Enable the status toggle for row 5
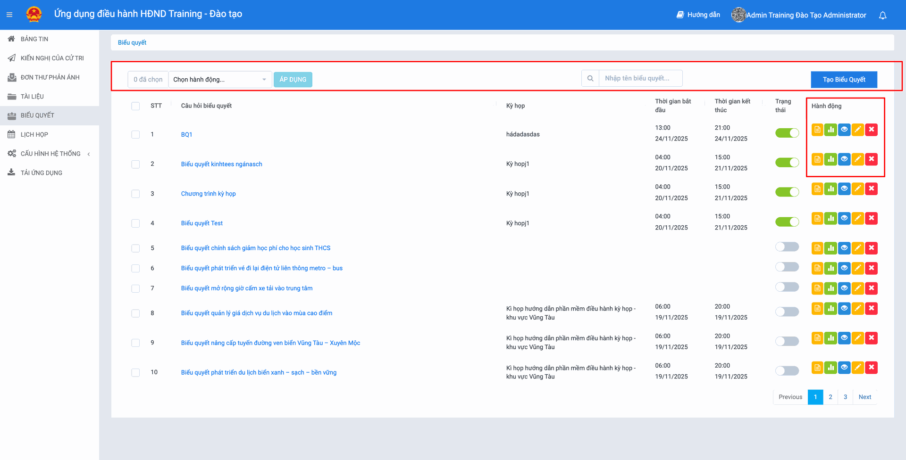The width and height of the screenshot is (906, 460). (x=787, y=247)
